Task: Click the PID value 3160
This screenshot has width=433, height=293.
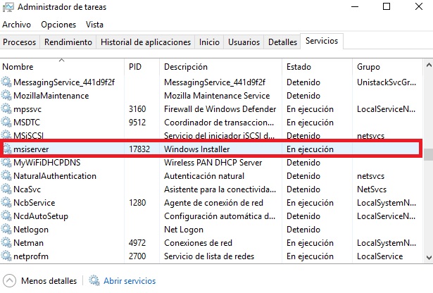Action: [x=137, y=108]
